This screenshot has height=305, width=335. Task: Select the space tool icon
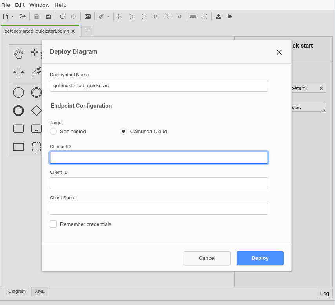(18, 72)
